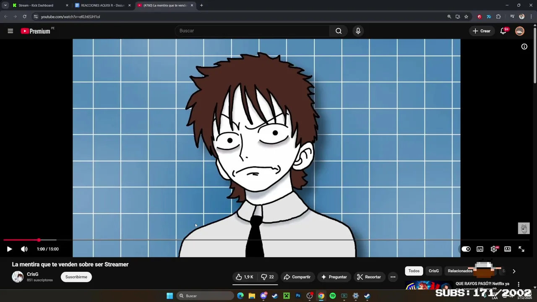Toggle autoplay switch in player

click(466, 249)
